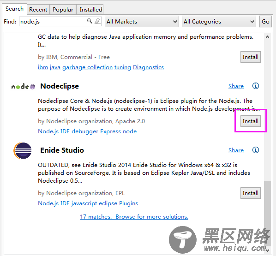Switch to the Search tab
Viewport: 276px width, 256px height.
(14, 9)
